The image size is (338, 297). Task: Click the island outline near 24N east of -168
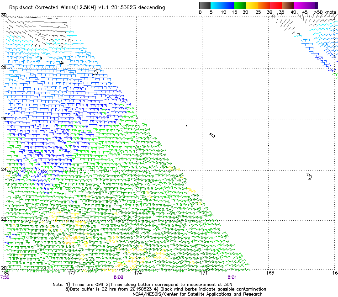pyautogui.click(x=309, y=177)
